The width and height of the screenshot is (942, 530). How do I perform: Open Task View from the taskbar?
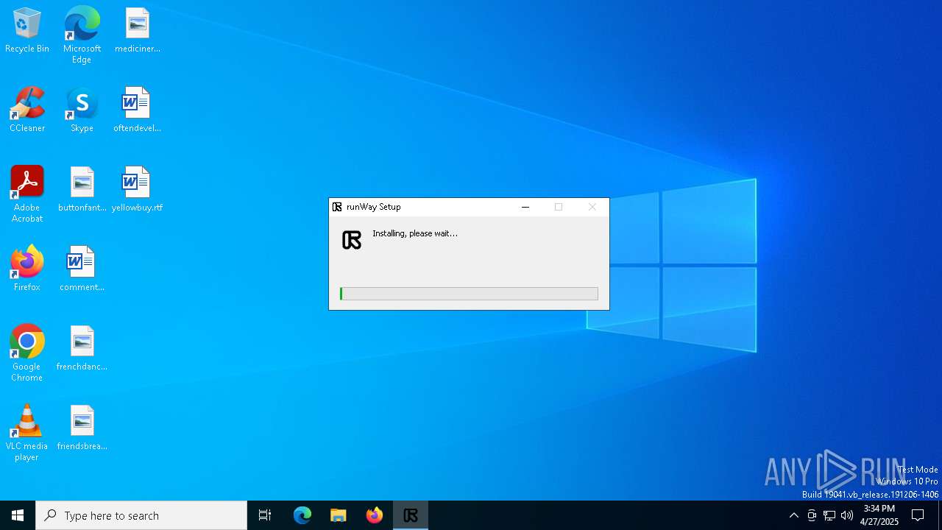pos(265,515)
